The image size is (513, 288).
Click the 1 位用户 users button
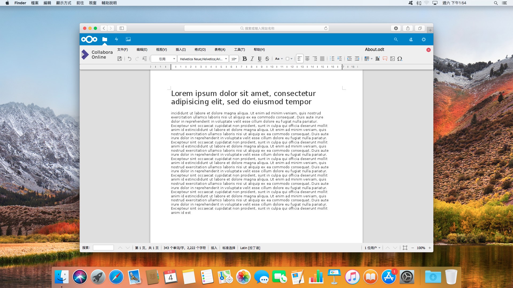tap(372, 248)
